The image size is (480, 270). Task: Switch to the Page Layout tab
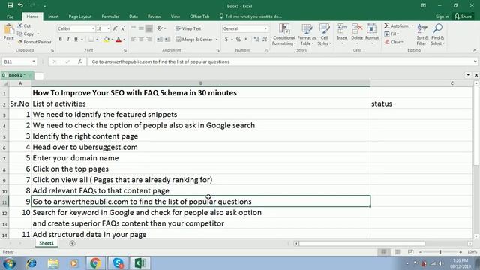tap(80, 16)
